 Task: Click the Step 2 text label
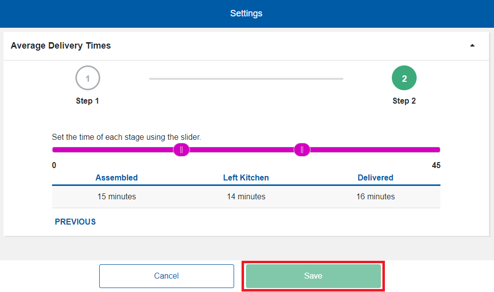tap(404, 101)
